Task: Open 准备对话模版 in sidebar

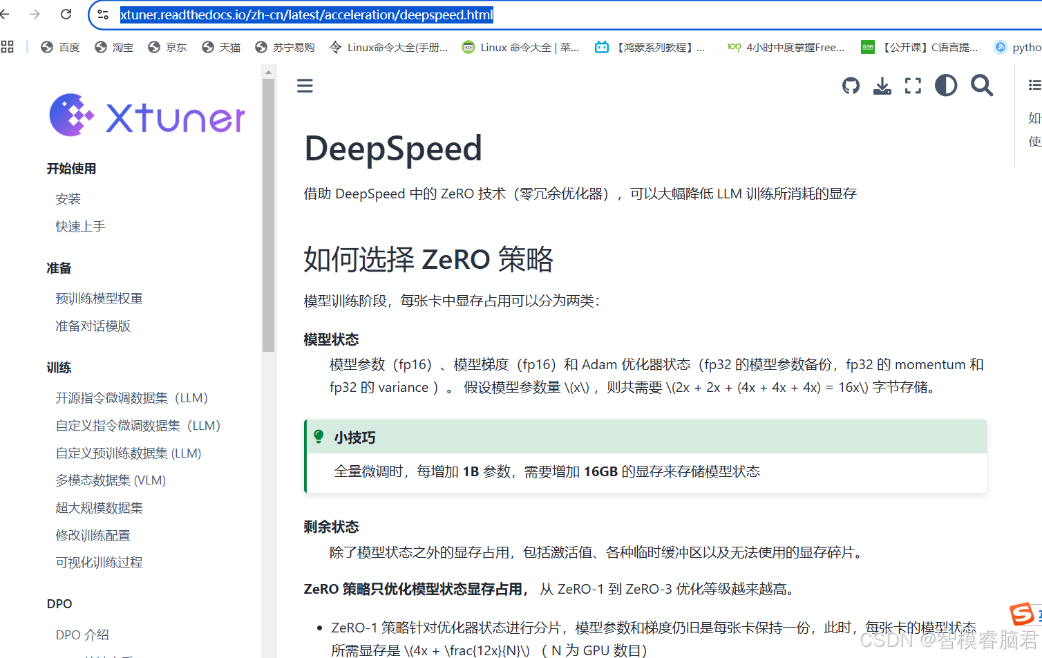Action: pos(93,326)
